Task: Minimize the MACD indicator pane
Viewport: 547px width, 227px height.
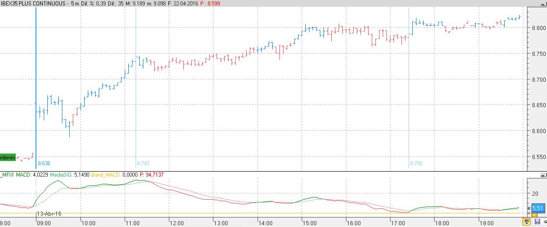Action: pos(543,174)
